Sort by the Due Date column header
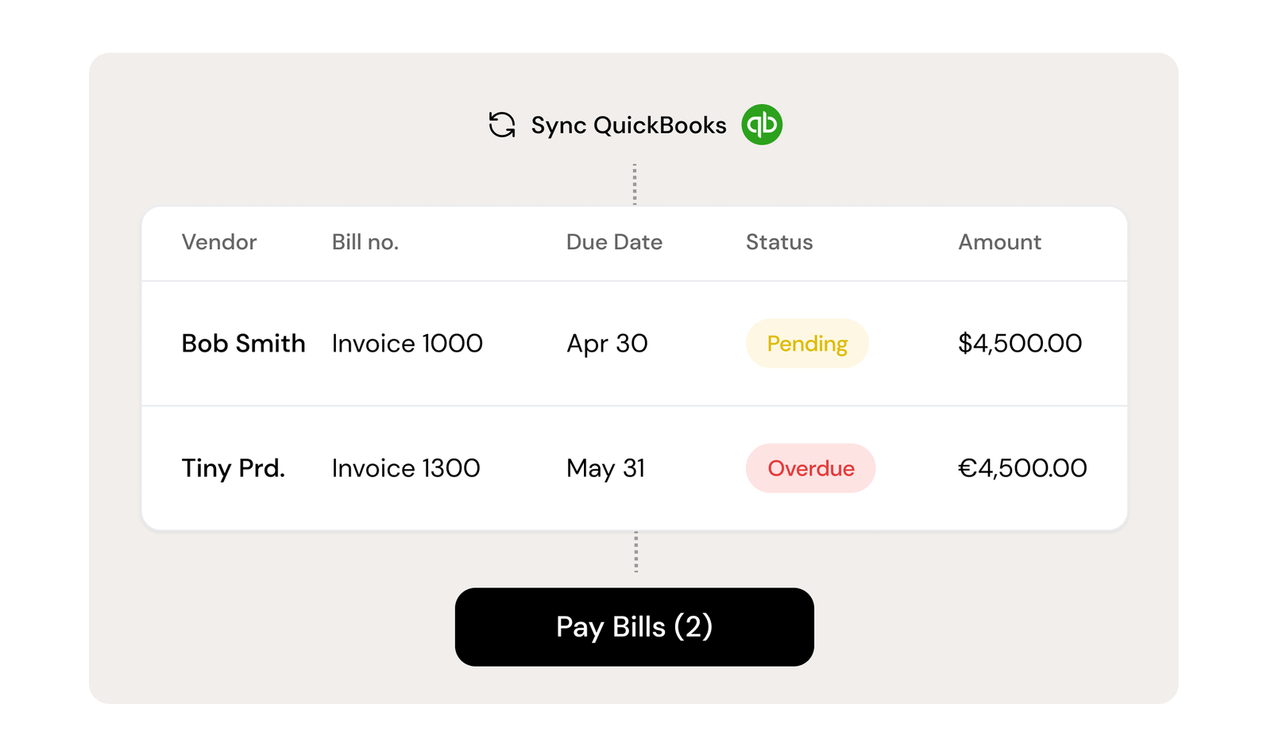The height and width of the screenshot is (750, 1271). pyautogui.click(x=614, y=242)
